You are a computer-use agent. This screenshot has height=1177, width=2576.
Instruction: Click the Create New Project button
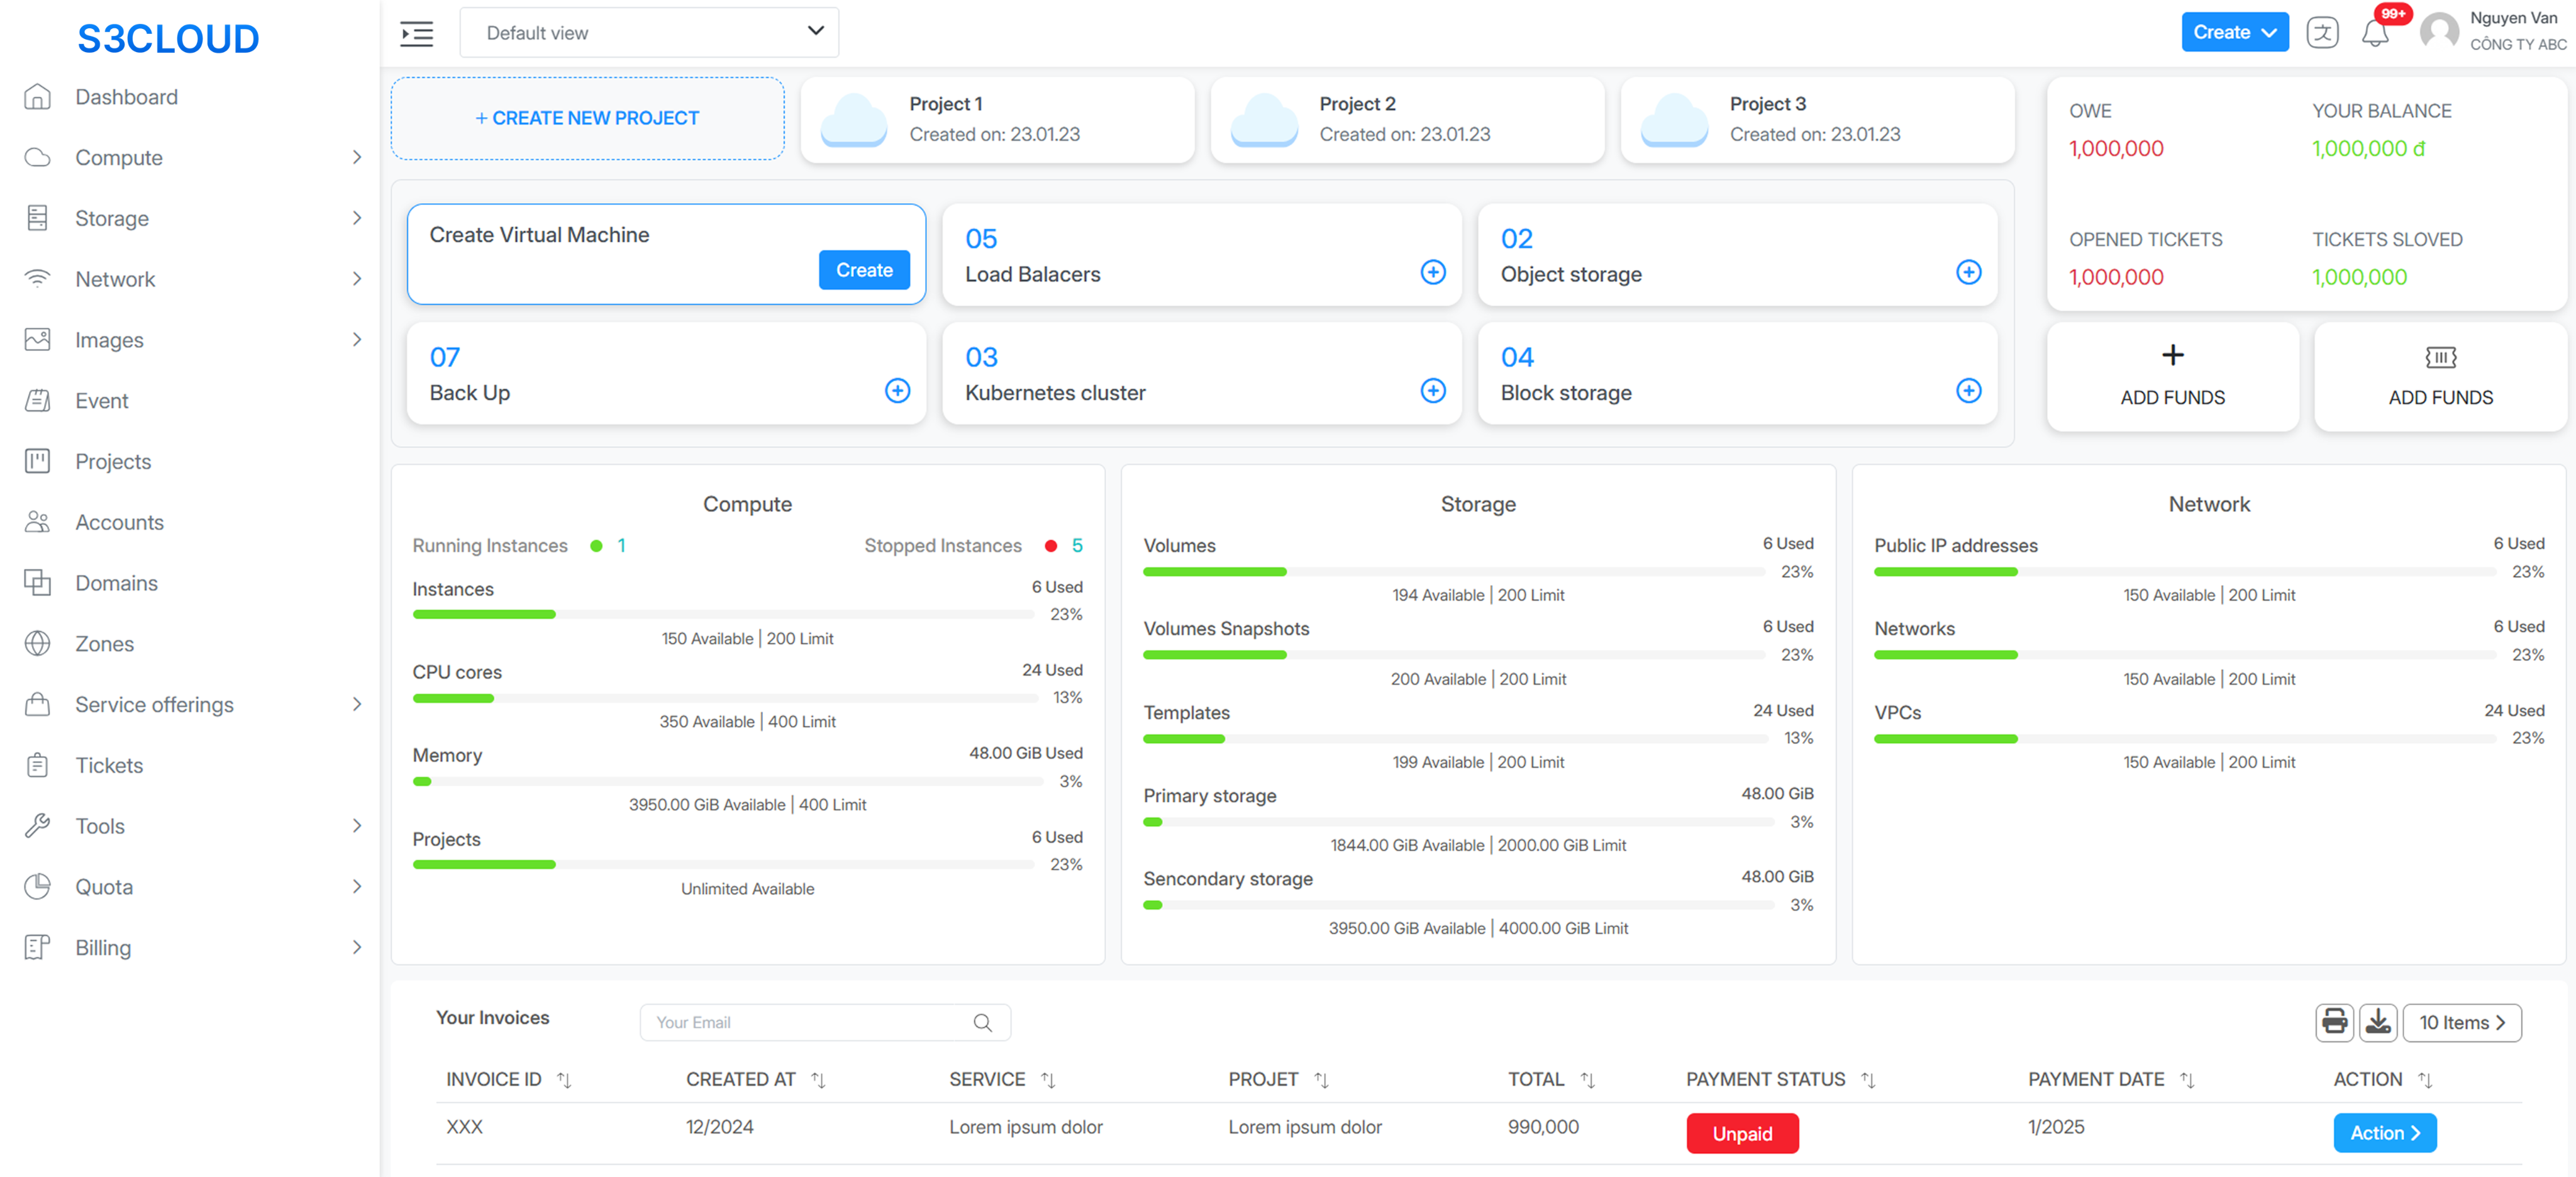[587, 118]
